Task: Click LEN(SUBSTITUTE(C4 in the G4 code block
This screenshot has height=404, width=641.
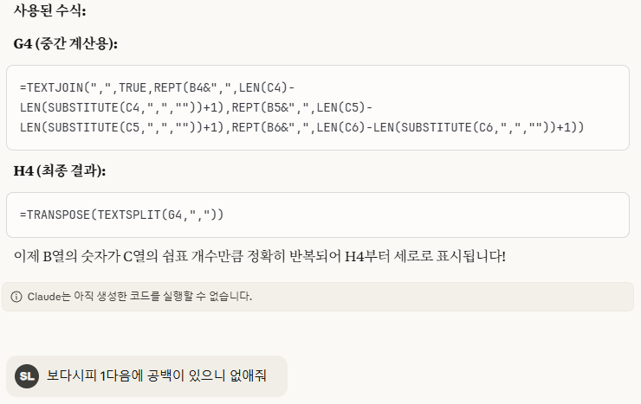Action: point(80,107)
